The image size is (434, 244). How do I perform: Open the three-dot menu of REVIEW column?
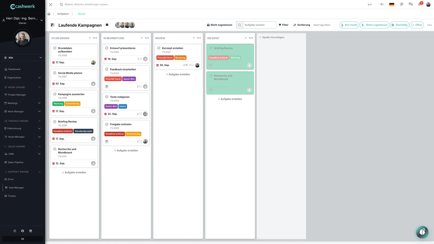pos(199,38)
